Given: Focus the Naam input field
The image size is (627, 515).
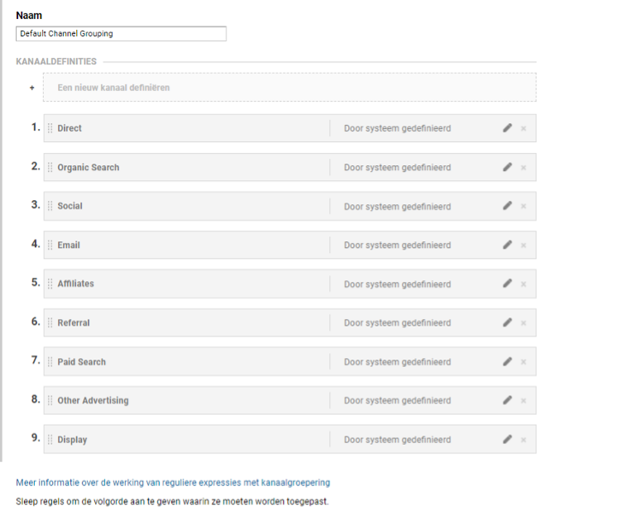Looking at the screenshot, I should pos(121,34).
